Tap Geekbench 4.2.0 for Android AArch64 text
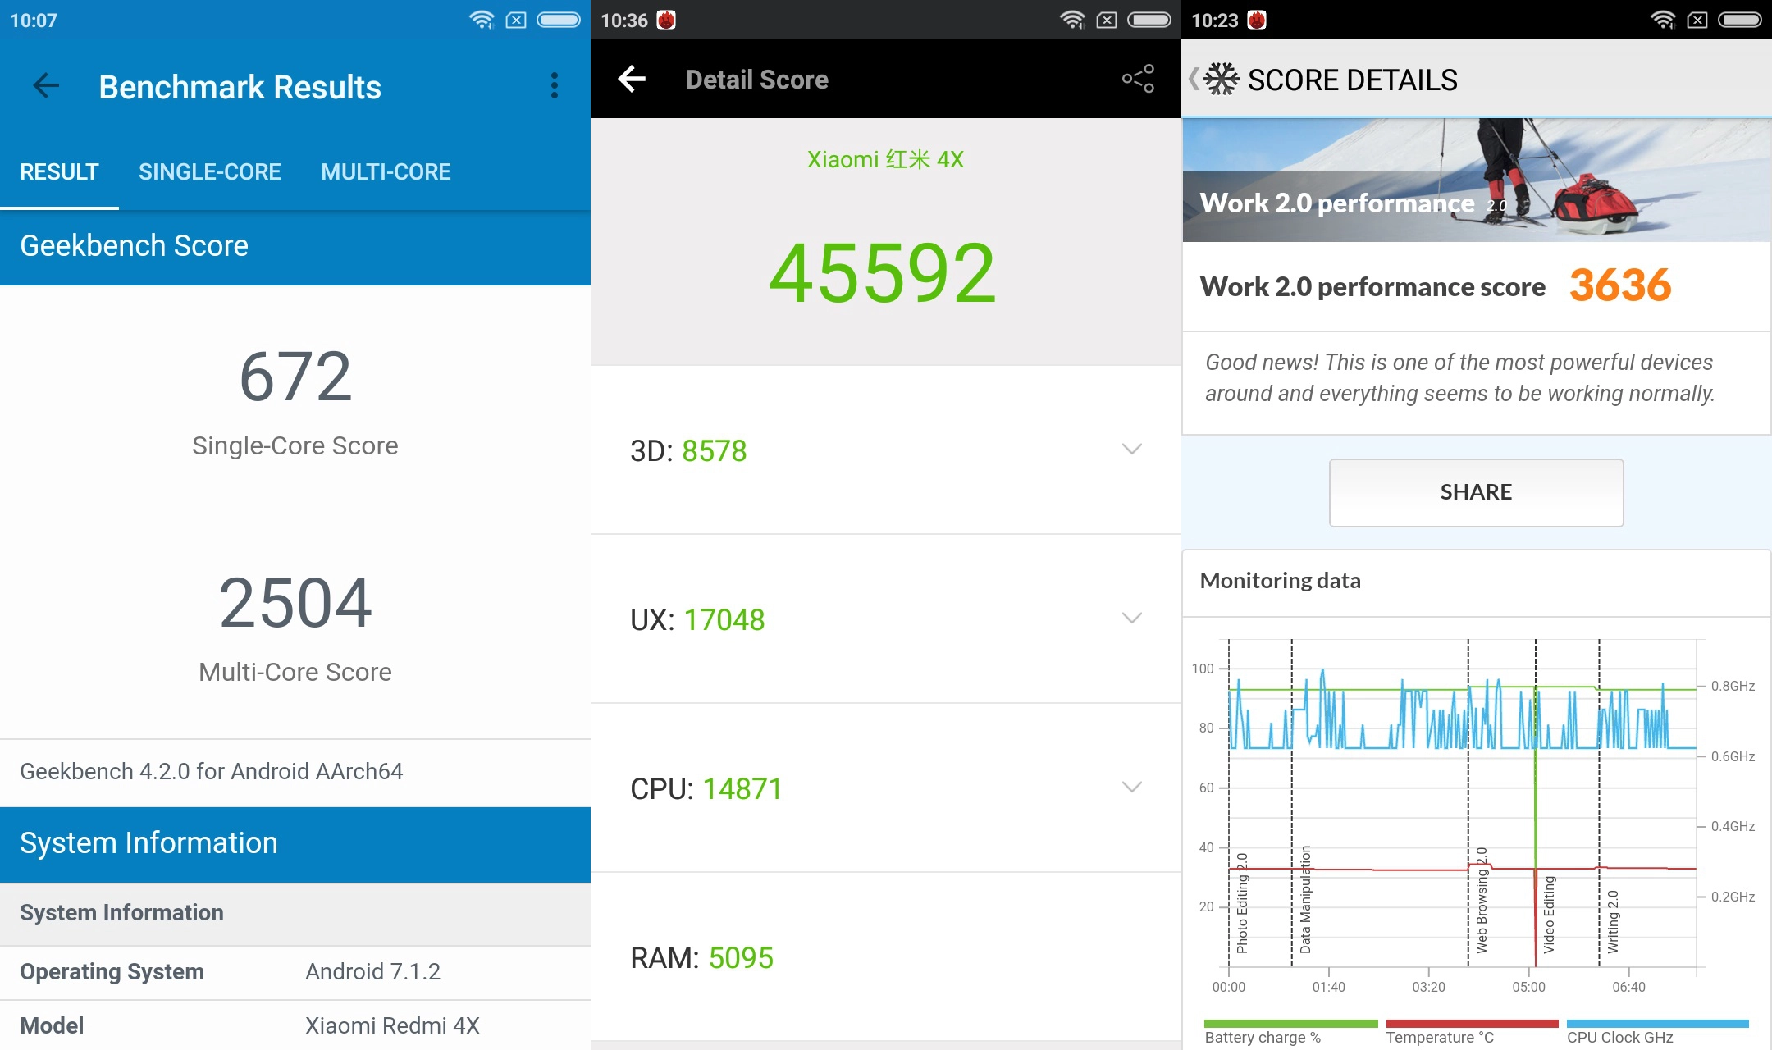Screen dimensions: 1772x1050 (x=212, y=771)
